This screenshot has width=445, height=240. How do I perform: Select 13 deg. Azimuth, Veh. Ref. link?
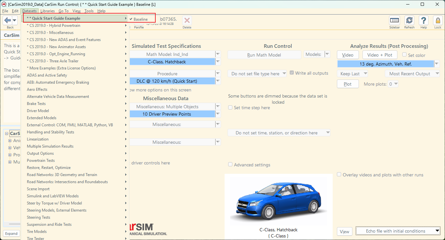385,64
